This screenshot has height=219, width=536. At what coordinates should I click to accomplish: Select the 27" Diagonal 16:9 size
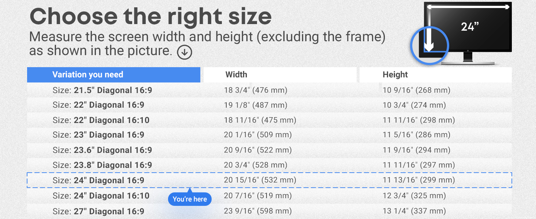point(98,211)
